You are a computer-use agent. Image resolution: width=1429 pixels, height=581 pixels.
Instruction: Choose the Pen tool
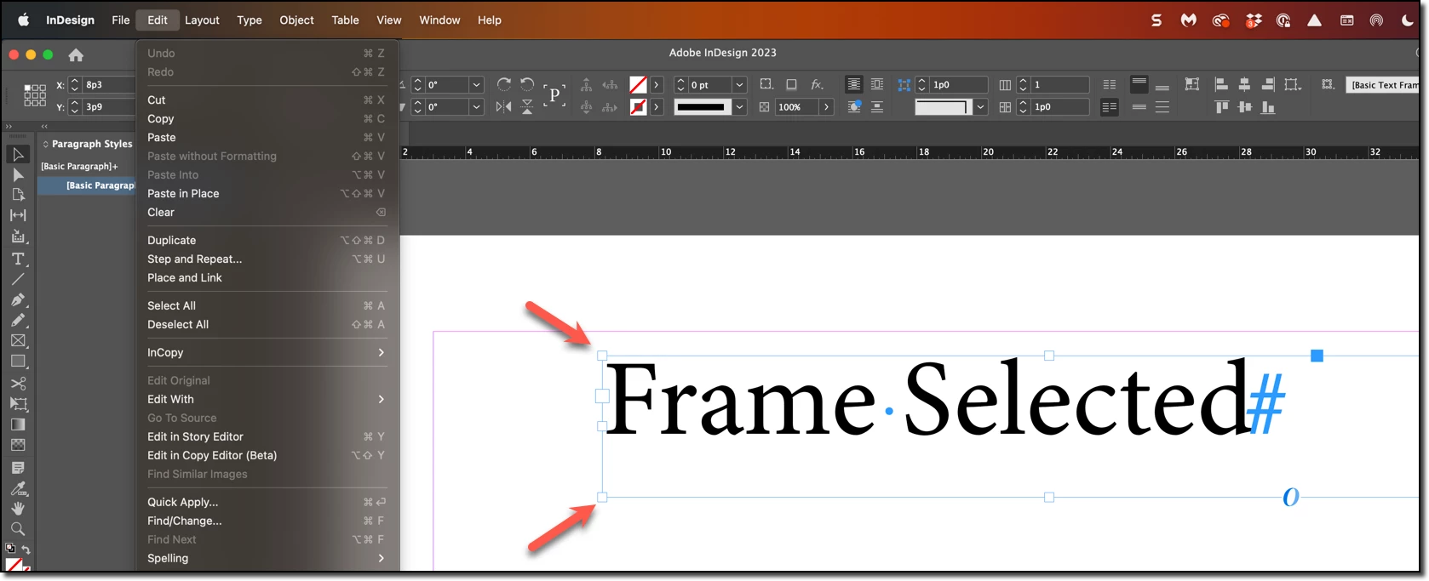click(18, 299)
